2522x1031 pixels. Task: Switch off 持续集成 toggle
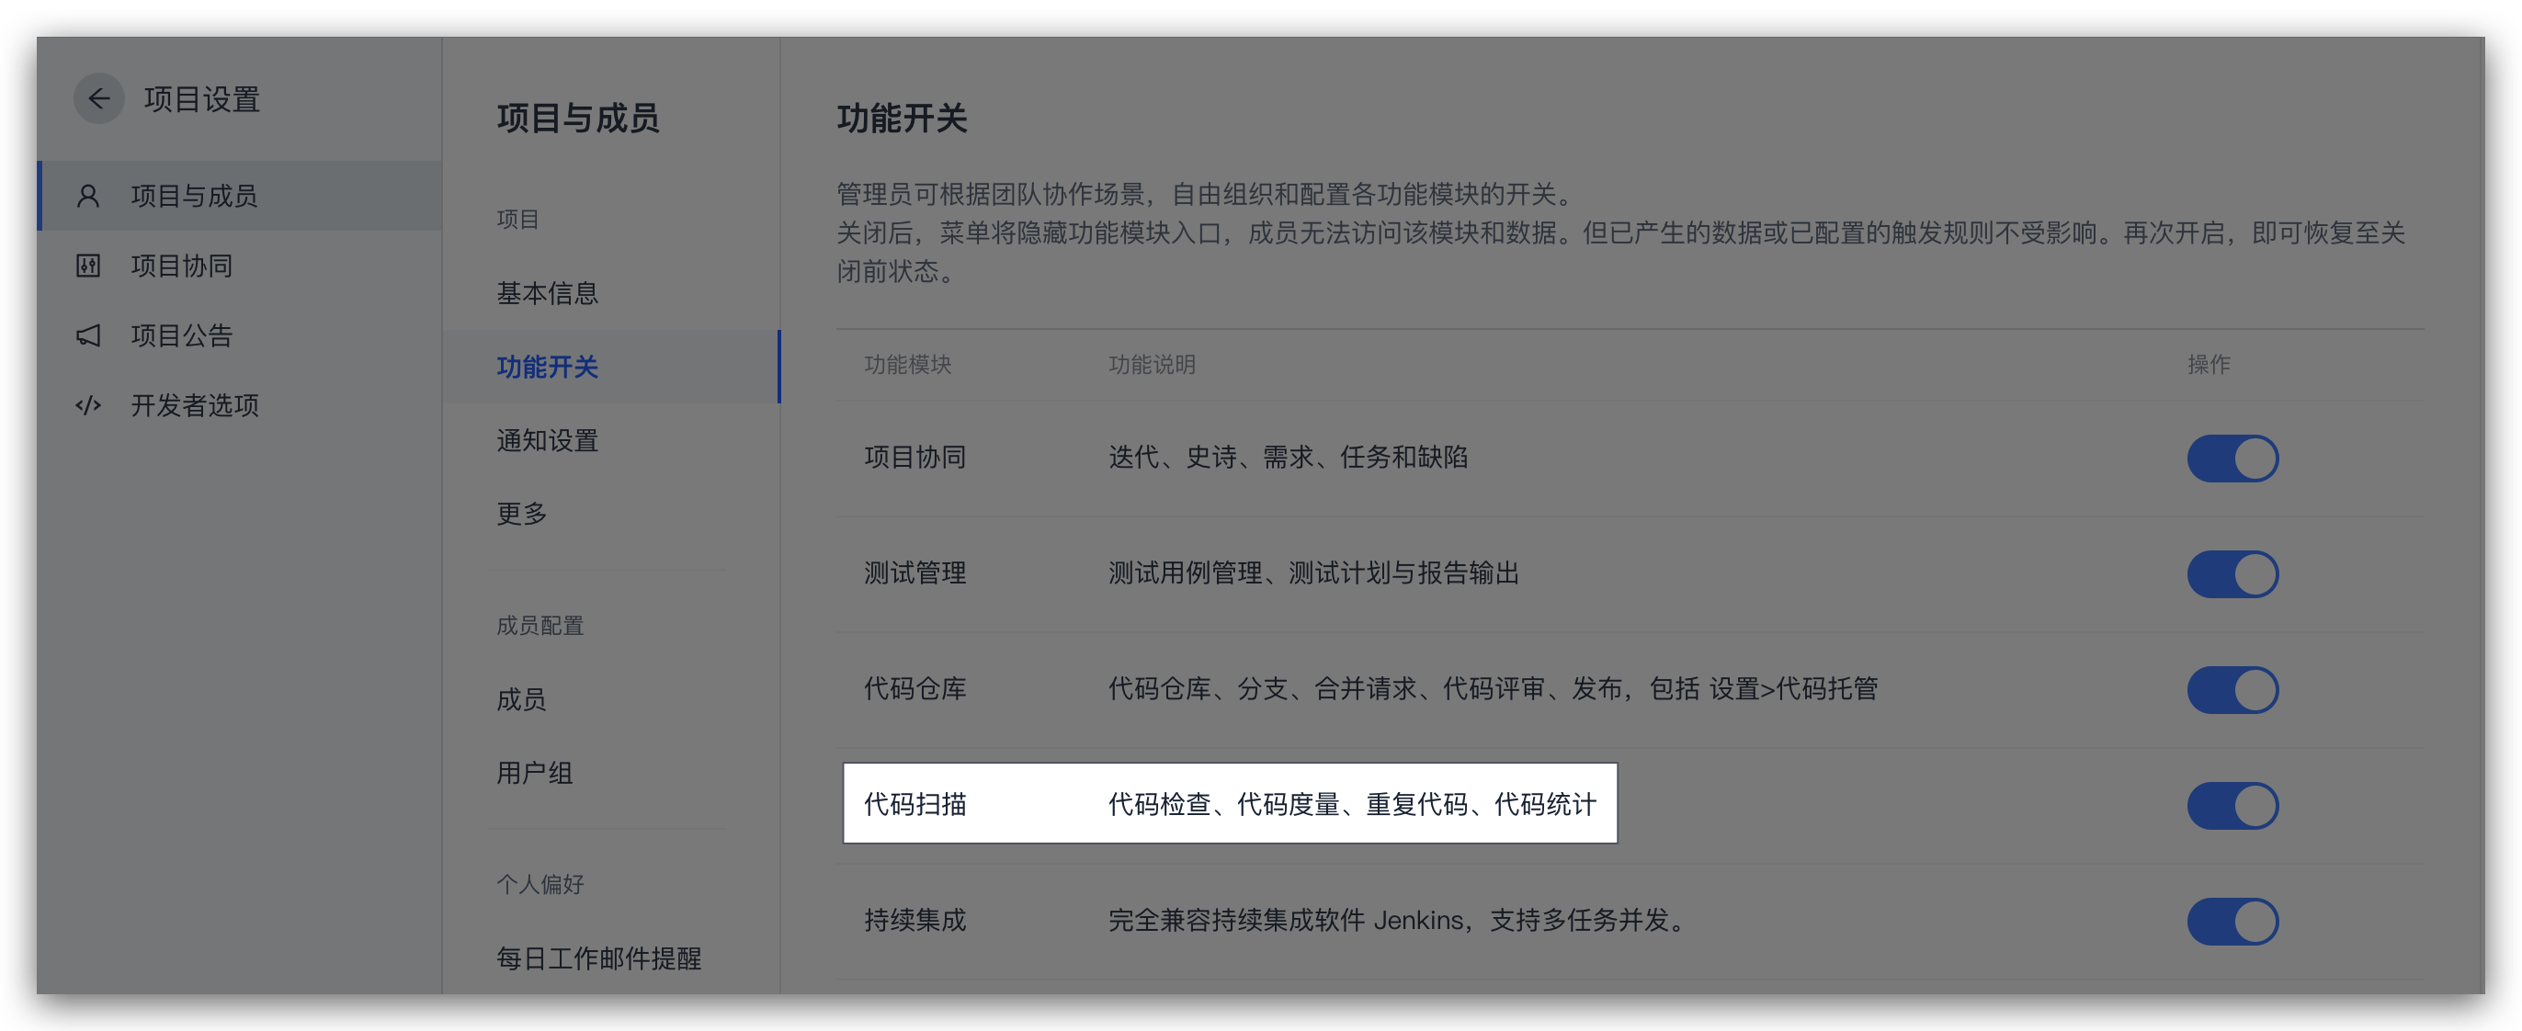2232,921
